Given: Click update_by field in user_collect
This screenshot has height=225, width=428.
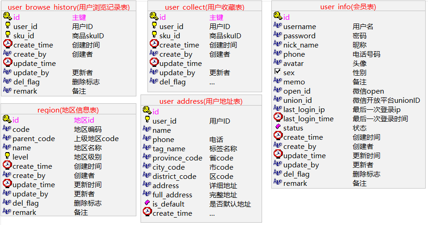Looking at the screenshot, I should 177,73.
